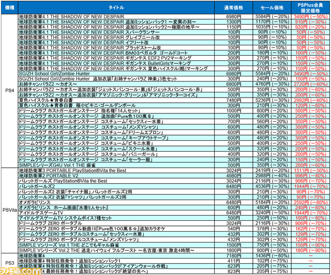
Task: Click the regular price 6800円 cell
Action: 233,84
